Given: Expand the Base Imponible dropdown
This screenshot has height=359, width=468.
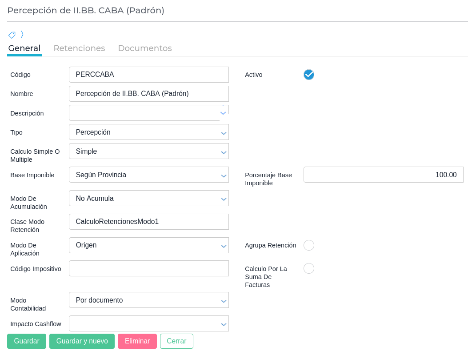Looking at the screenshot, I should point(149,175).
